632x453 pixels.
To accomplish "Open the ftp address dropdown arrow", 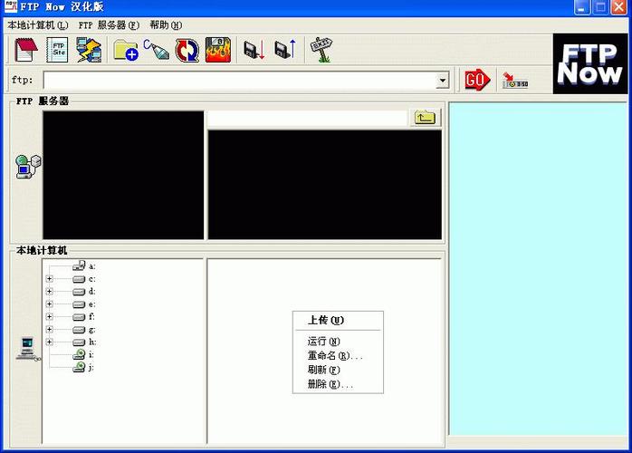I will 443,80.
